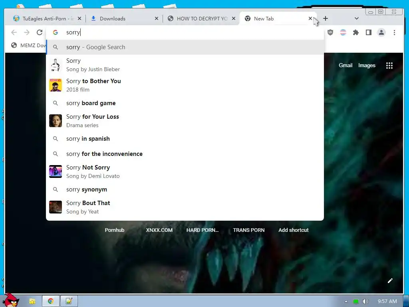
Task: Click Sorry for Your Loss thumbnail
Action: 56,121
